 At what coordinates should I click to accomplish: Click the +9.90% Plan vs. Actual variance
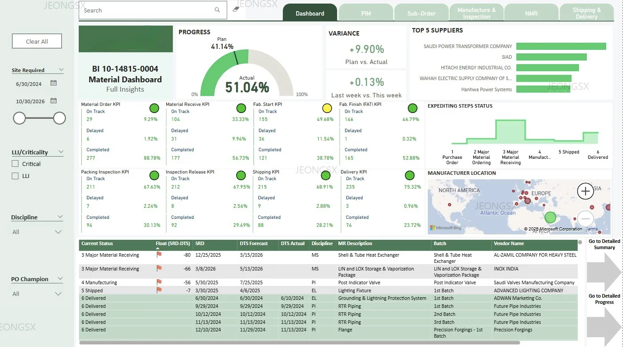pyautogui.click(x=366, y=49)
